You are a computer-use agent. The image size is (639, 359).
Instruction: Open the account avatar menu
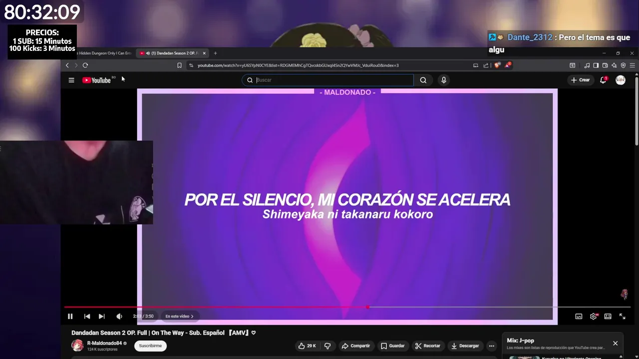(x=621, y=80)
